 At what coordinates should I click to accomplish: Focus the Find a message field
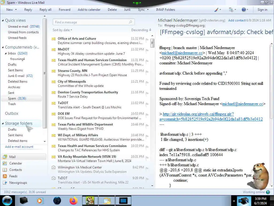(x=93, y=22)
